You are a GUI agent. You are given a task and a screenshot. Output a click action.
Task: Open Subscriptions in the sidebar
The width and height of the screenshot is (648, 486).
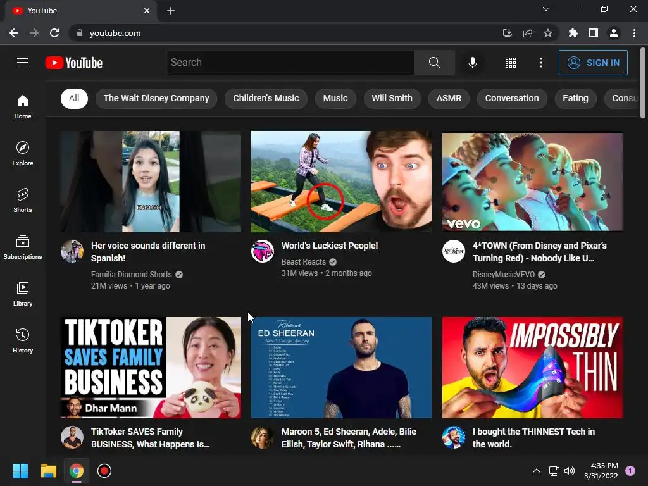point(23,247)
